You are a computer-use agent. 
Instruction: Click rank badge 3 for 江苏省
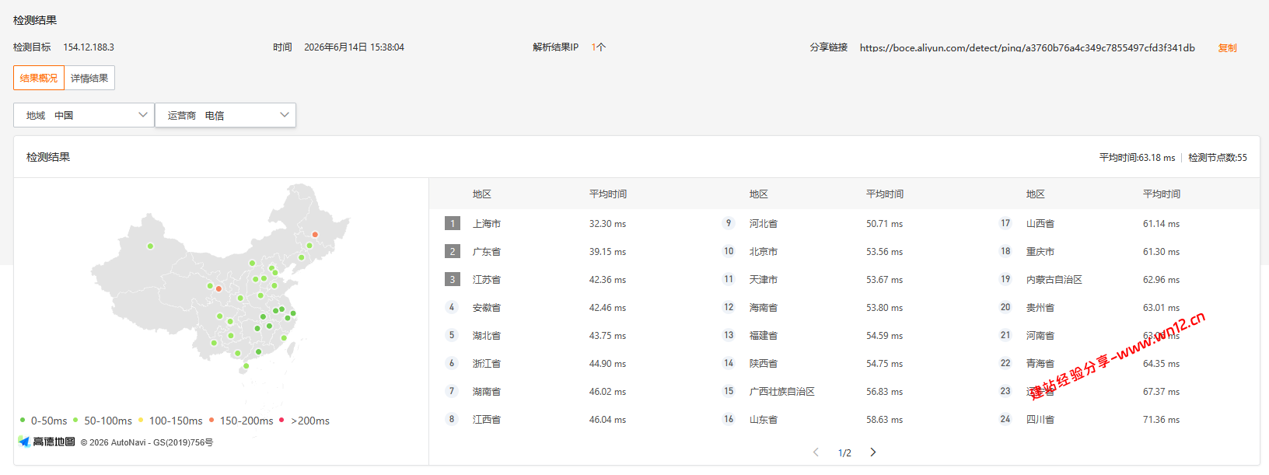(453, 279)
